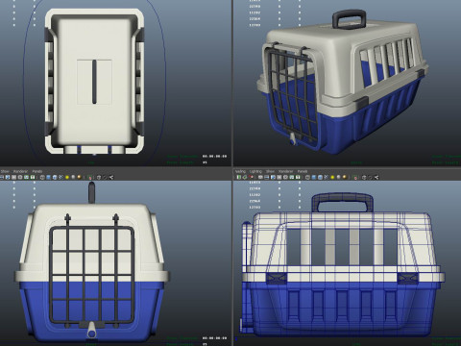461x346 pixels.
Task: Open Lighting menu in side view panel
Action: (255, 171)
